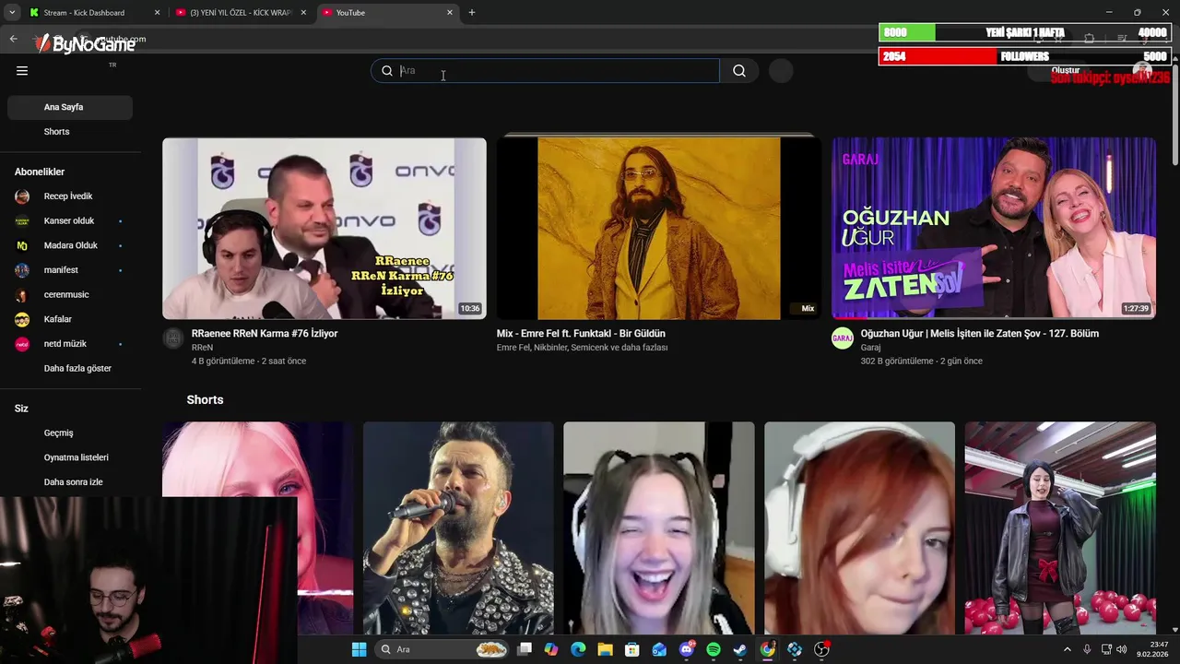Open Madara Olduk channel avatar
The height and width of the screenshot is (664, 1180).
point(22,245)
